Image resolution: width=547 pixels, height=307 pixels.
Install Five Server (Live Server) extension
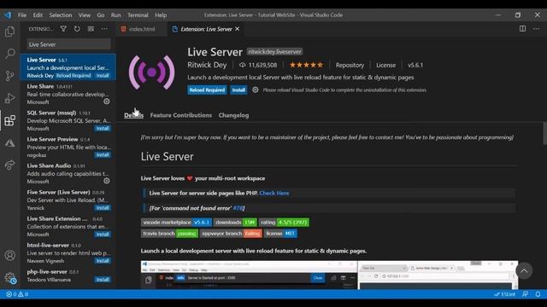coord(103,208)
